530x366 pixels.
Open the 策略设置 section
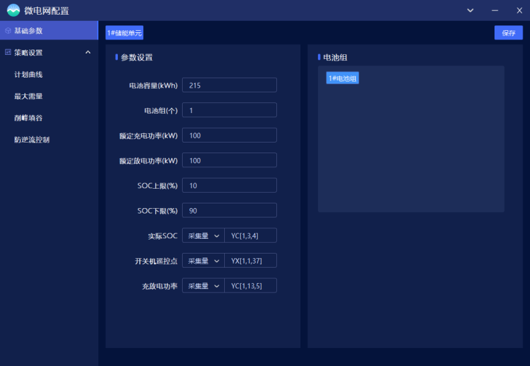tap(49, 52)
